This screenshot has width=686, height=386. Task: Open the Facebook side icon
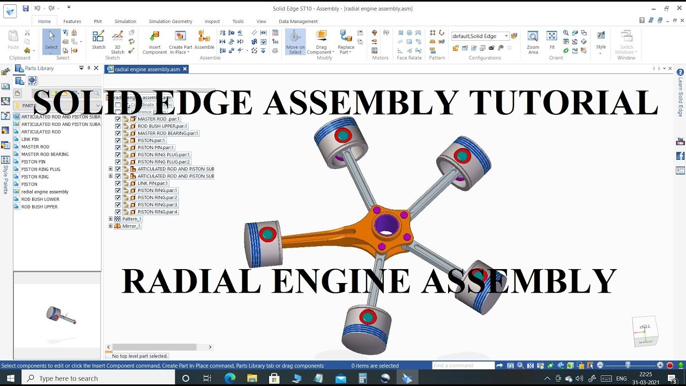(x=680, y=156)
